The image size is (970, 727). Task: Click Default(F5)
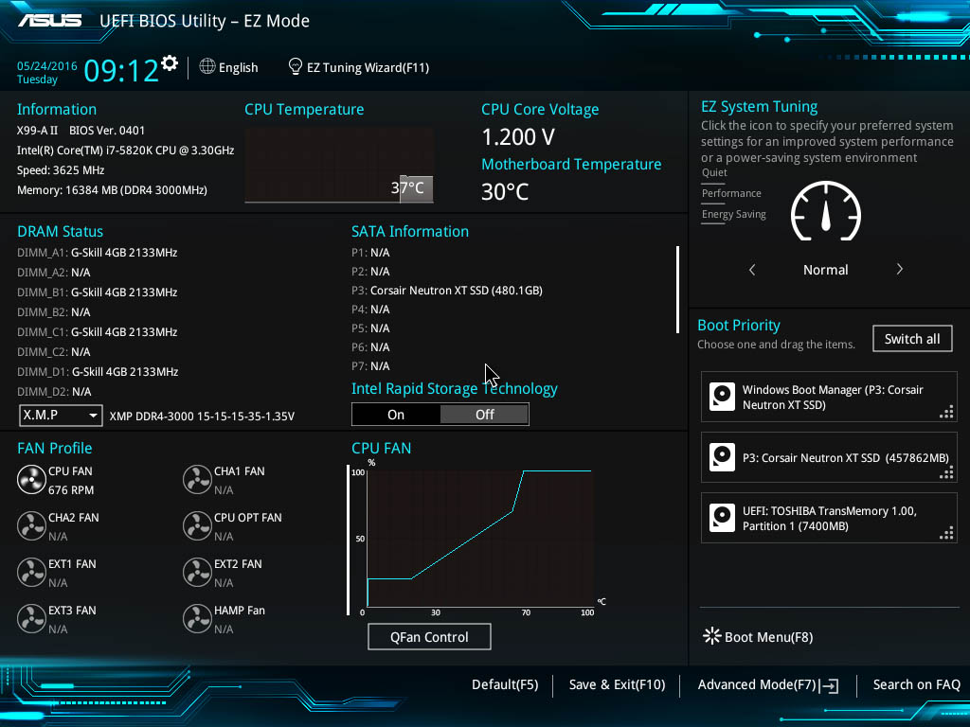coord(505,685)
